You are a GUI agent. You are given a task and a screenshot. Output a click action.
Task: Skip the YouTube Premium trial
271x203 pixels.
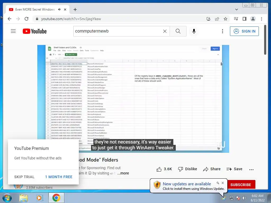point(24,177)
